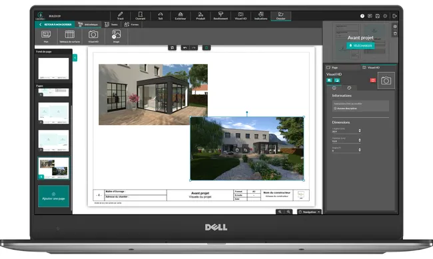The image size is (433, 259).
Task: Select the Fond de page thumbnail
Action: pyautogui.click(x=53, y=68)
